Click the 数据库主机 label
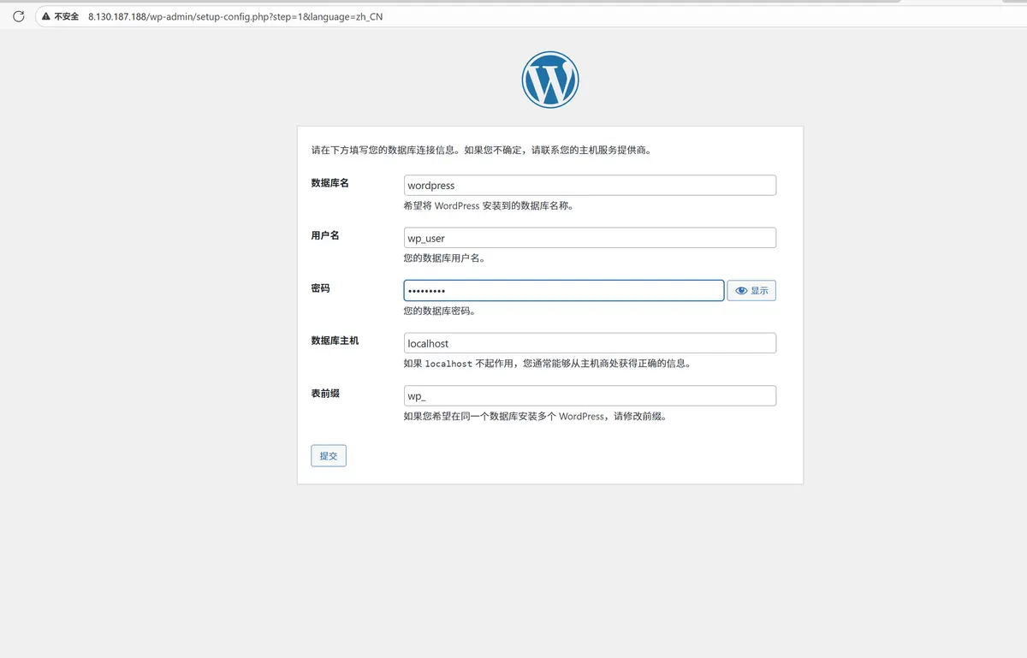The width and height of the screenshot is (1027, 658). tap(335, 341)
